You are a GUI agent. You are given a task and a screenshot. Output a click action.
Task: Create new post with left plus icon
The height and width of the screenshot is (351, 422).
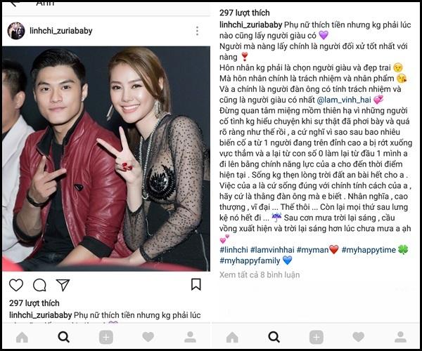106,337
